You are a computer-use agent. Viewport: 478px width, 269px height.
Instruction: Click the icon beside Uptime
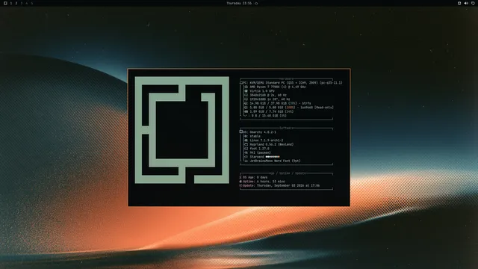[240, 182]
